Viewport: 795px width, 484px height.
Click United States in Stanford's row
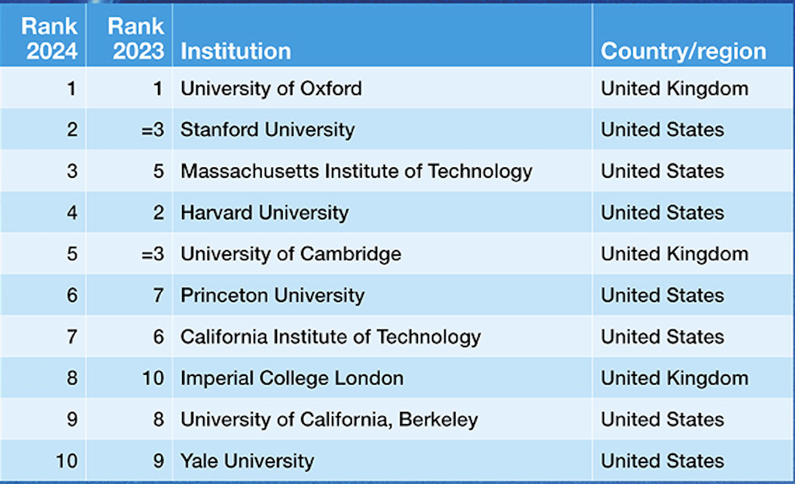[x=662, y=130]
